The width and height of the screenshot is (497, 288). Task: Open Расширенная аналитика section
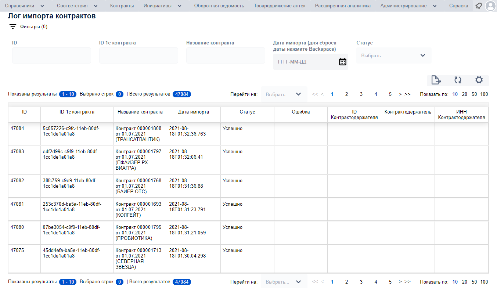click(x=343, y=6)
